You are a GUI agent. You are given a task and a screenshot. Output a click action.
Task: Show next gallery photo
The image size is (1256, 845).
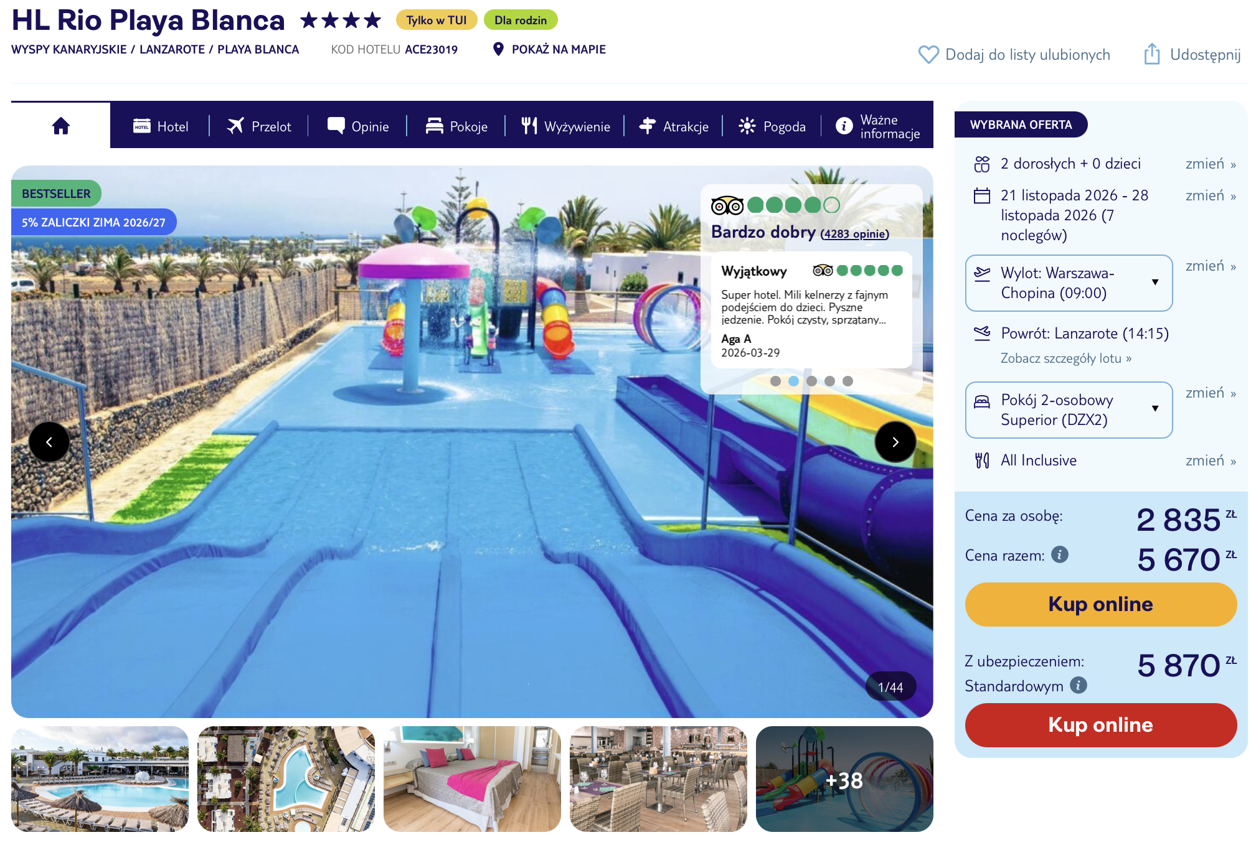895,442
